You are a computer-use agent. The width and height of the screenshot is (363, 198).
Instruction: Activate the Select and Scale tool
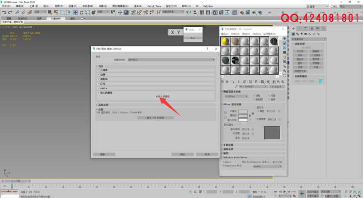pyautogui.click(x=88, y=12)
